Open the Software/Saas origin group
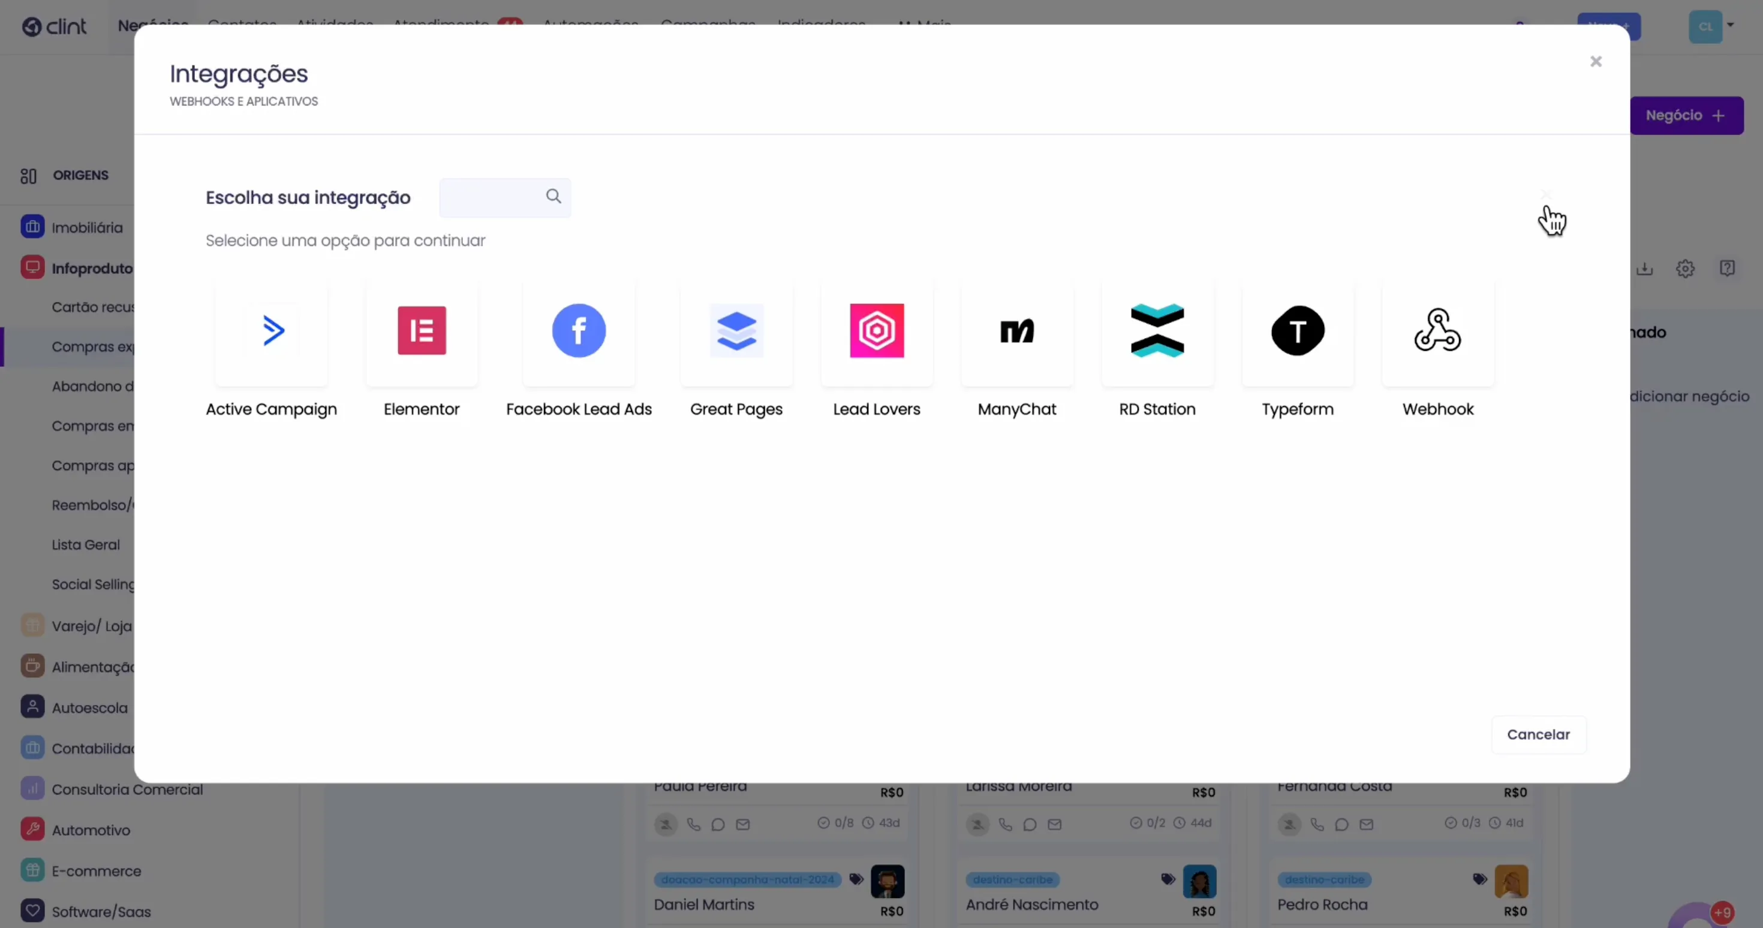1763x928 pixels. point(86,912)
